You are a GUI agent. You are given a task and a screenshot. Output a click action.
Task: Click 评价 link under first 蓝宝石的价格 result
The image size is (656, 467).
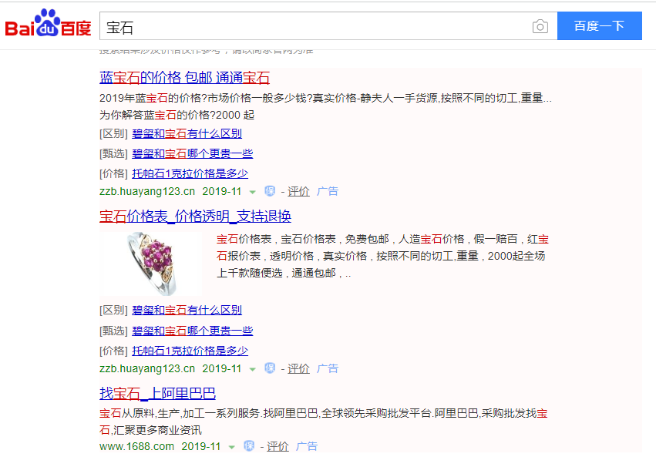point(298,191)
